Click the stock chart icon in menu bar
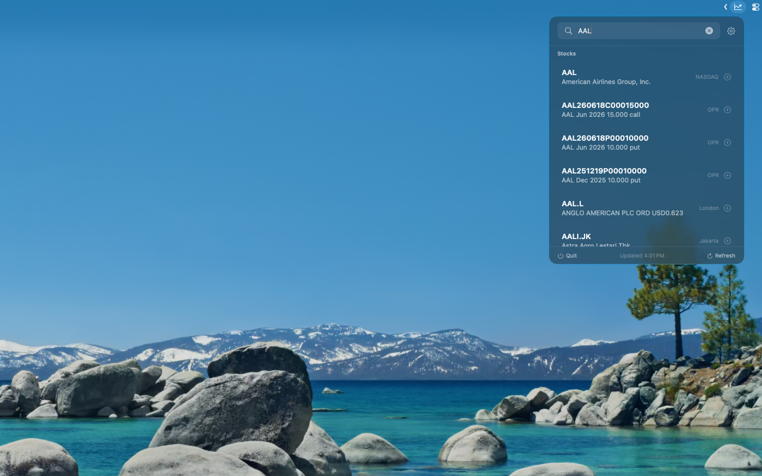762x476 pixels. (x=738, y=7)
